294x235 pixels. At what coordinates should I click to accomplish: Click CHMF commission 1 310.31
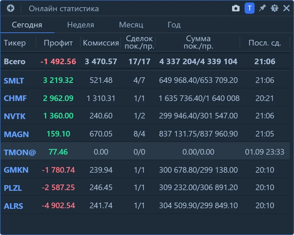(x=101, y=98)
